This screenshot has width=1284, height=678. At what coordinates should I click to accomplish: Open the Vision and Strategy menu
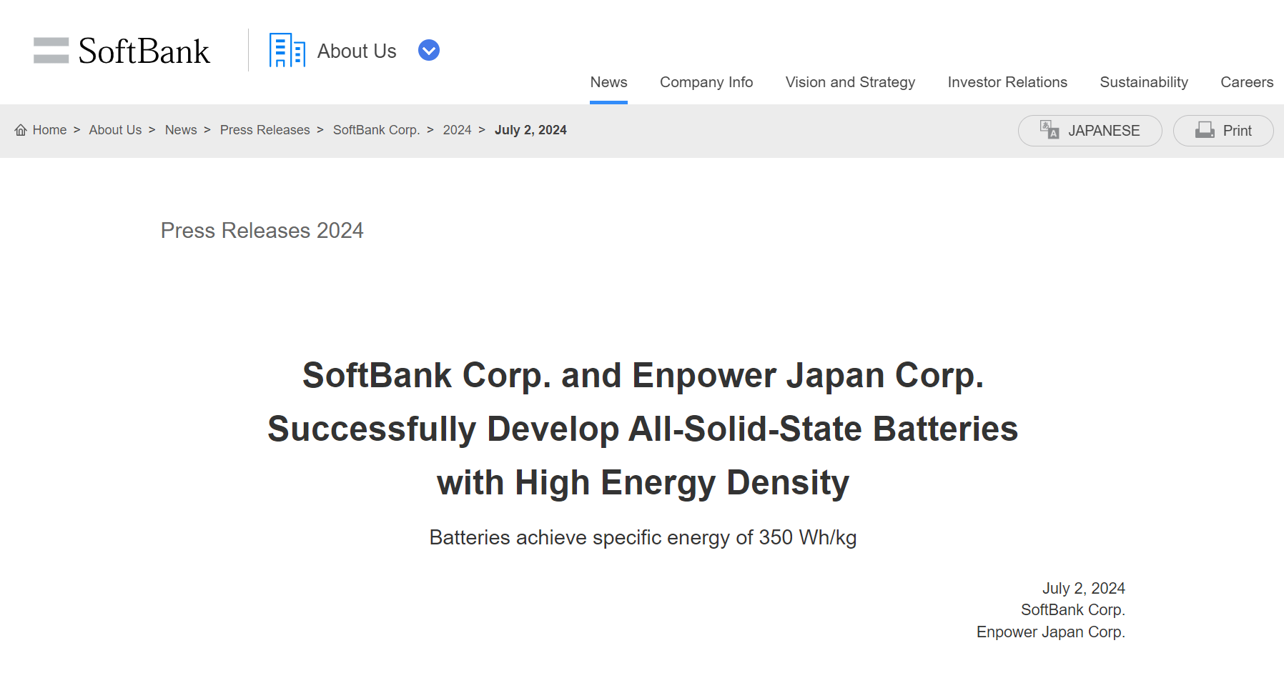click(x=850, y=82)
